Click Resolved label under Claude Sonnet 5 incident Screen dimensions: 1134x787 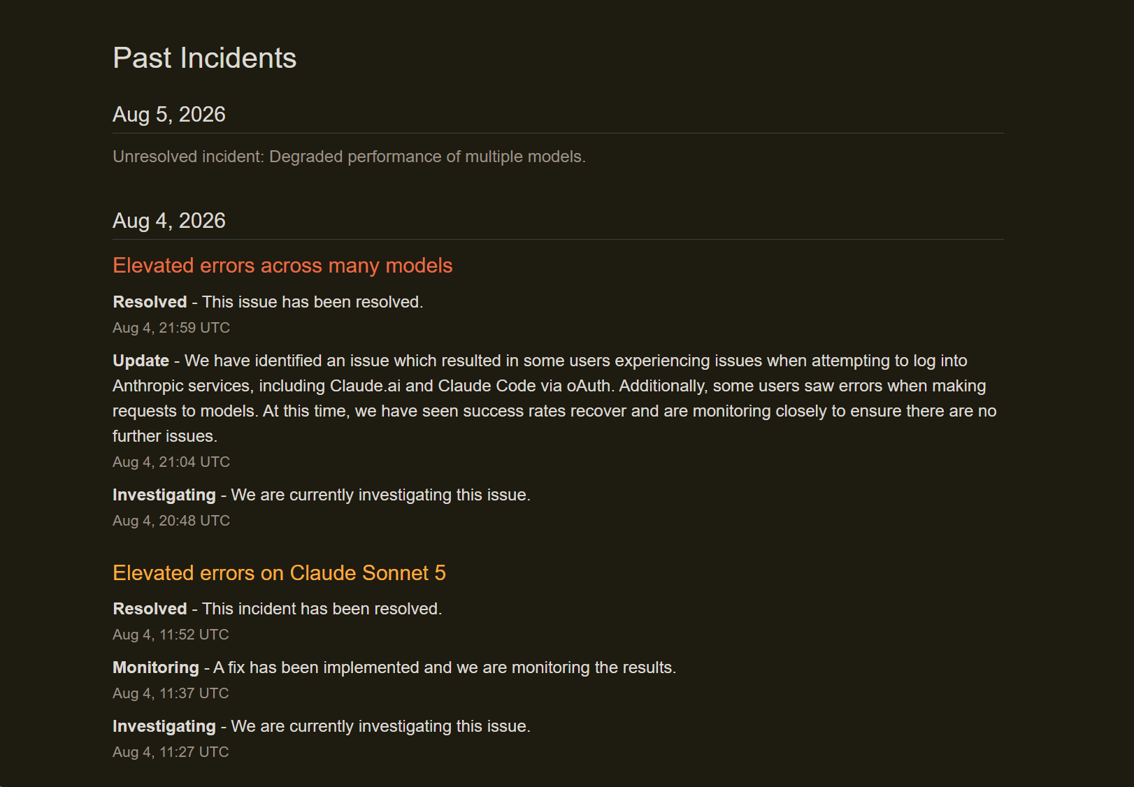(x=150, y=609)
